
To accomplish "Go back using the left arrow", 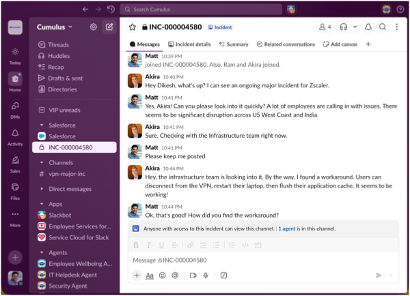I will 85,10.
